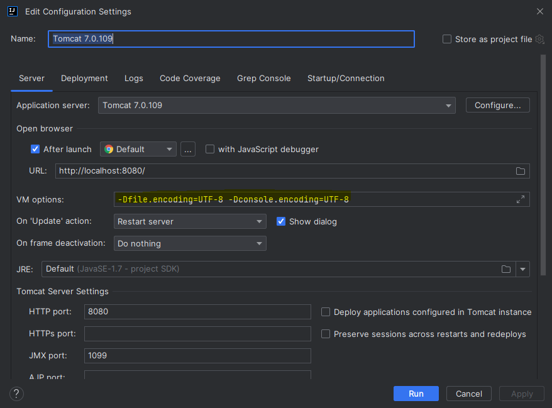Expand the VM options field with arrows icon
552x408 pixels.
(x=521, y=199)
